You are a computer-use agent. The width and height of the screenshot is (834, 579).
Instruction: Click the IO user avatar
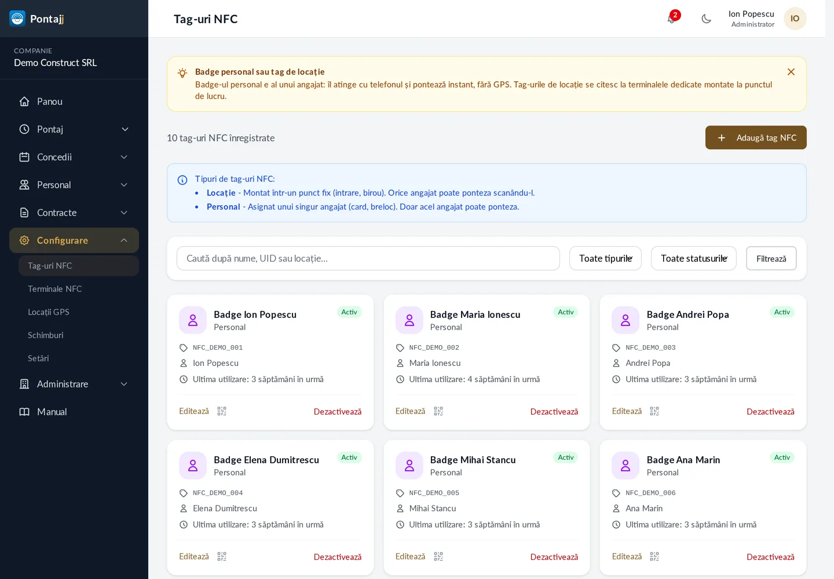coord(795,19)
